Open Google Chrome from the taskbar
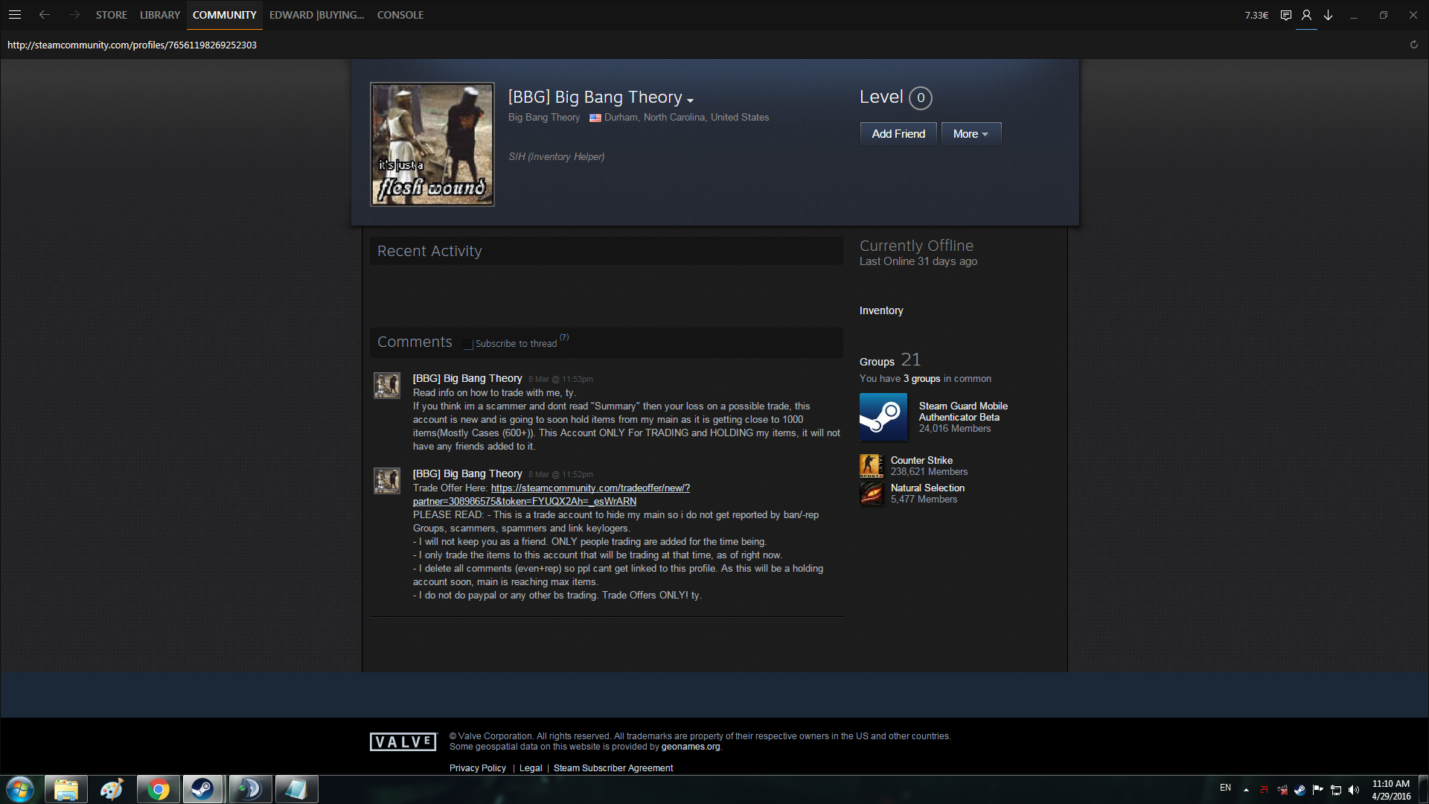The height and width of the screenshot is (804, 1429). [158, 789]
